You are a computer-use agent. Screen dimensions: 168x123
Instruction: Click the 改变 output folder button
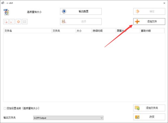[149, 117]
